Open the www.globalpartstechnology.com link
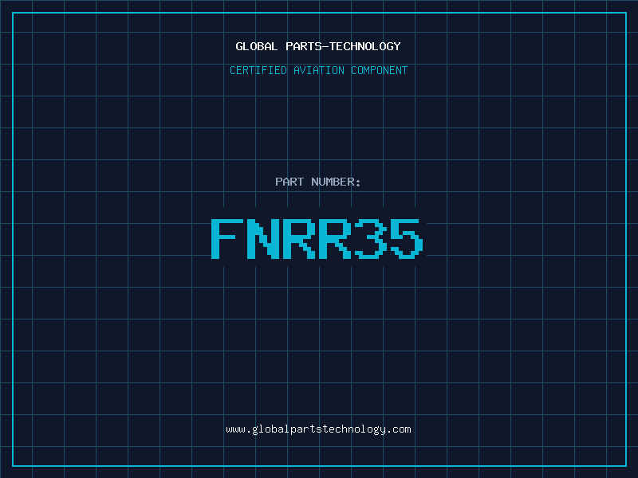Image resolution: width=638 pixels, height=478 pixels. pos(318,429)
